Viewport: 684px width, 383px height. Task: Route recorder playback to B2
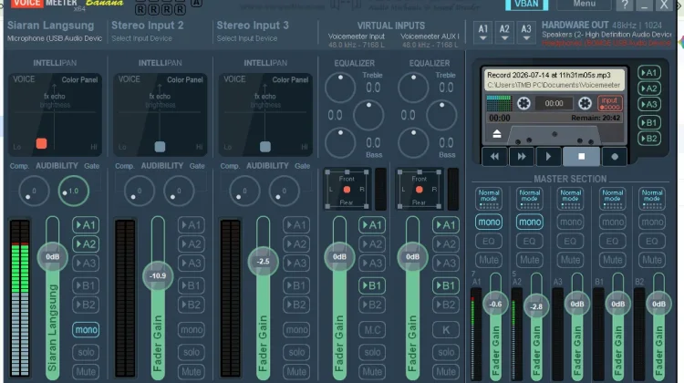point(649,139)
